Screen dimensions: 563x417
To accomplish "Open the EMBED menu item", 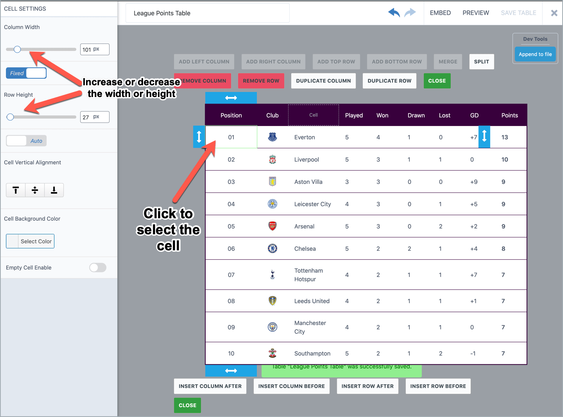I will coord(440,13).
